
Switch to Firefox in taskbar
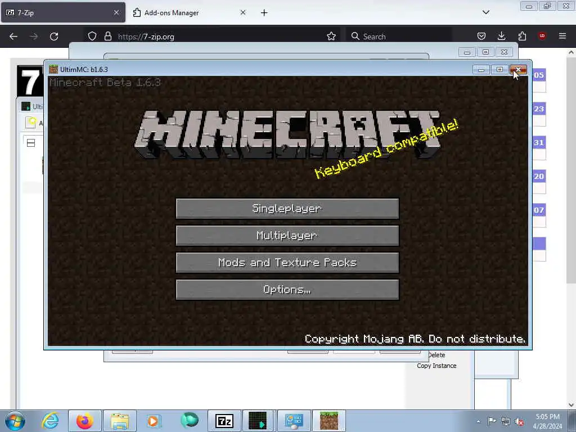click(84, 421)
